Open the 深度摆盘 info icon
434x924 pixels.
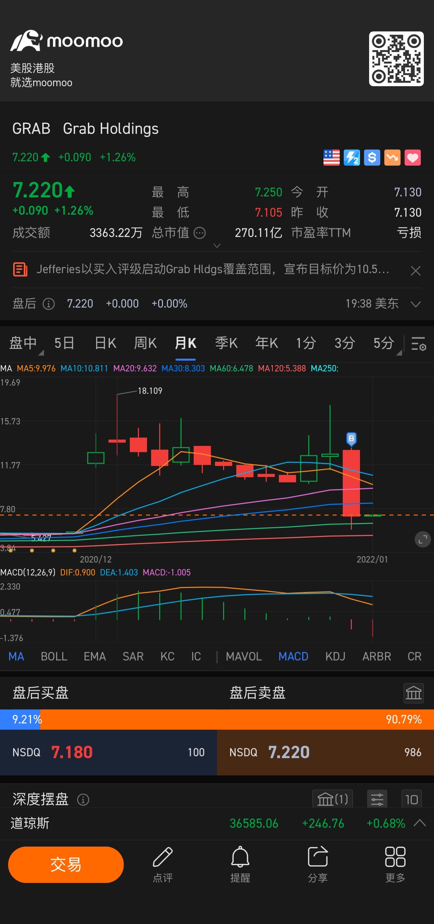coord(83,800)
